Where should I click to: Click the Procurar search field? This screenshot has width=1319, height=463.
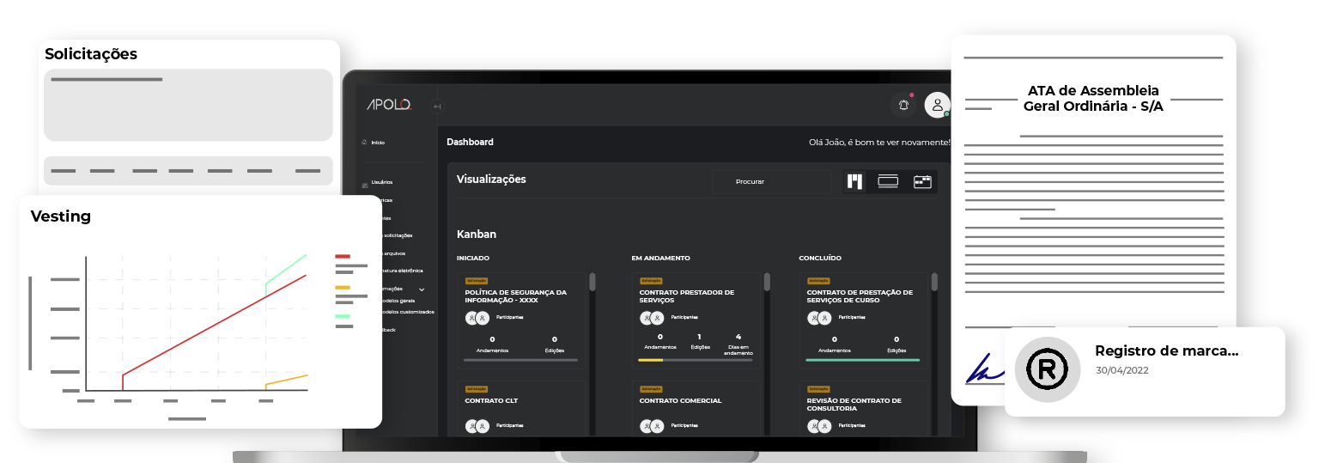(x=770, y=181)
